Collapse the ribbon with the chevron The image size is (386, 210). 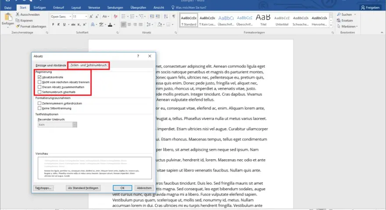coord(382,32)
